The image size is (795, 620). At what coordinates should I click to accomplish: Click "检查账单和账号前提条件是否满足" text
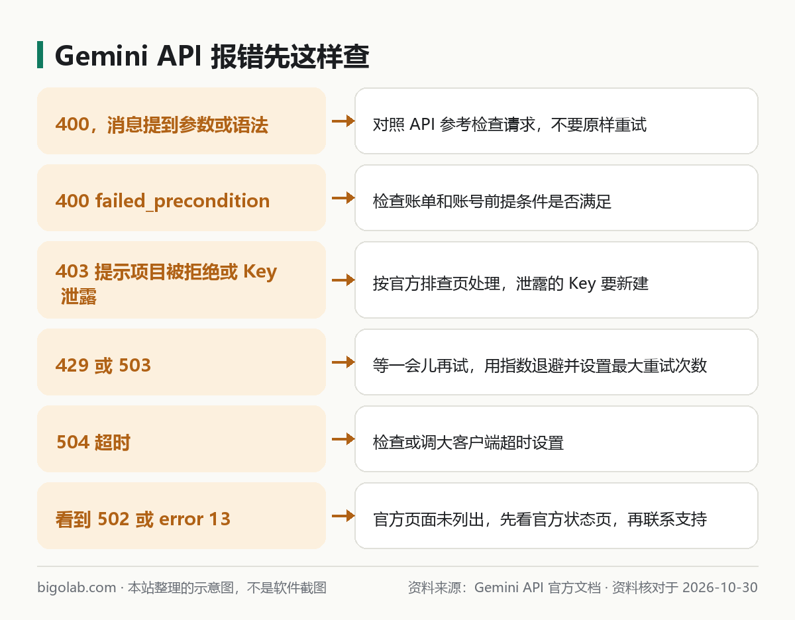click(492, 201)
